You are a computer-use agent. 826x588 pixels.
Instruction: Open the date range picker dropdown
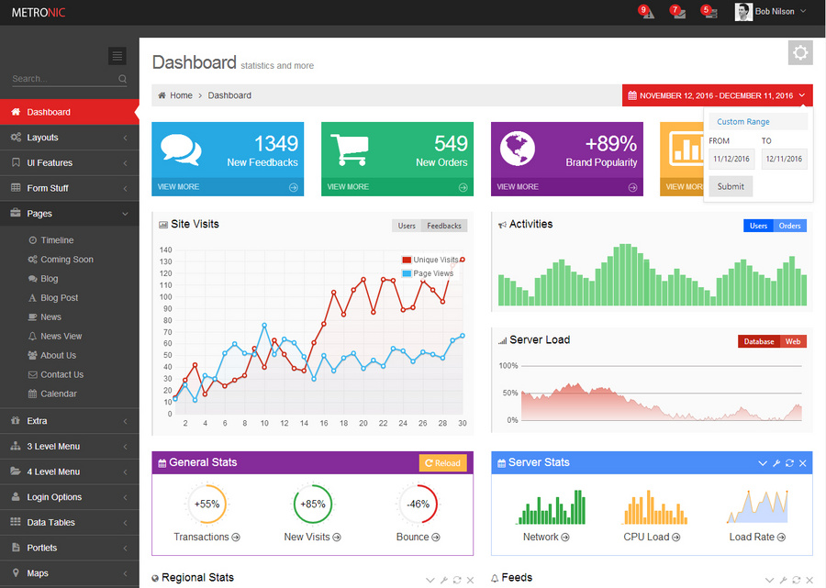pos(717,95)
